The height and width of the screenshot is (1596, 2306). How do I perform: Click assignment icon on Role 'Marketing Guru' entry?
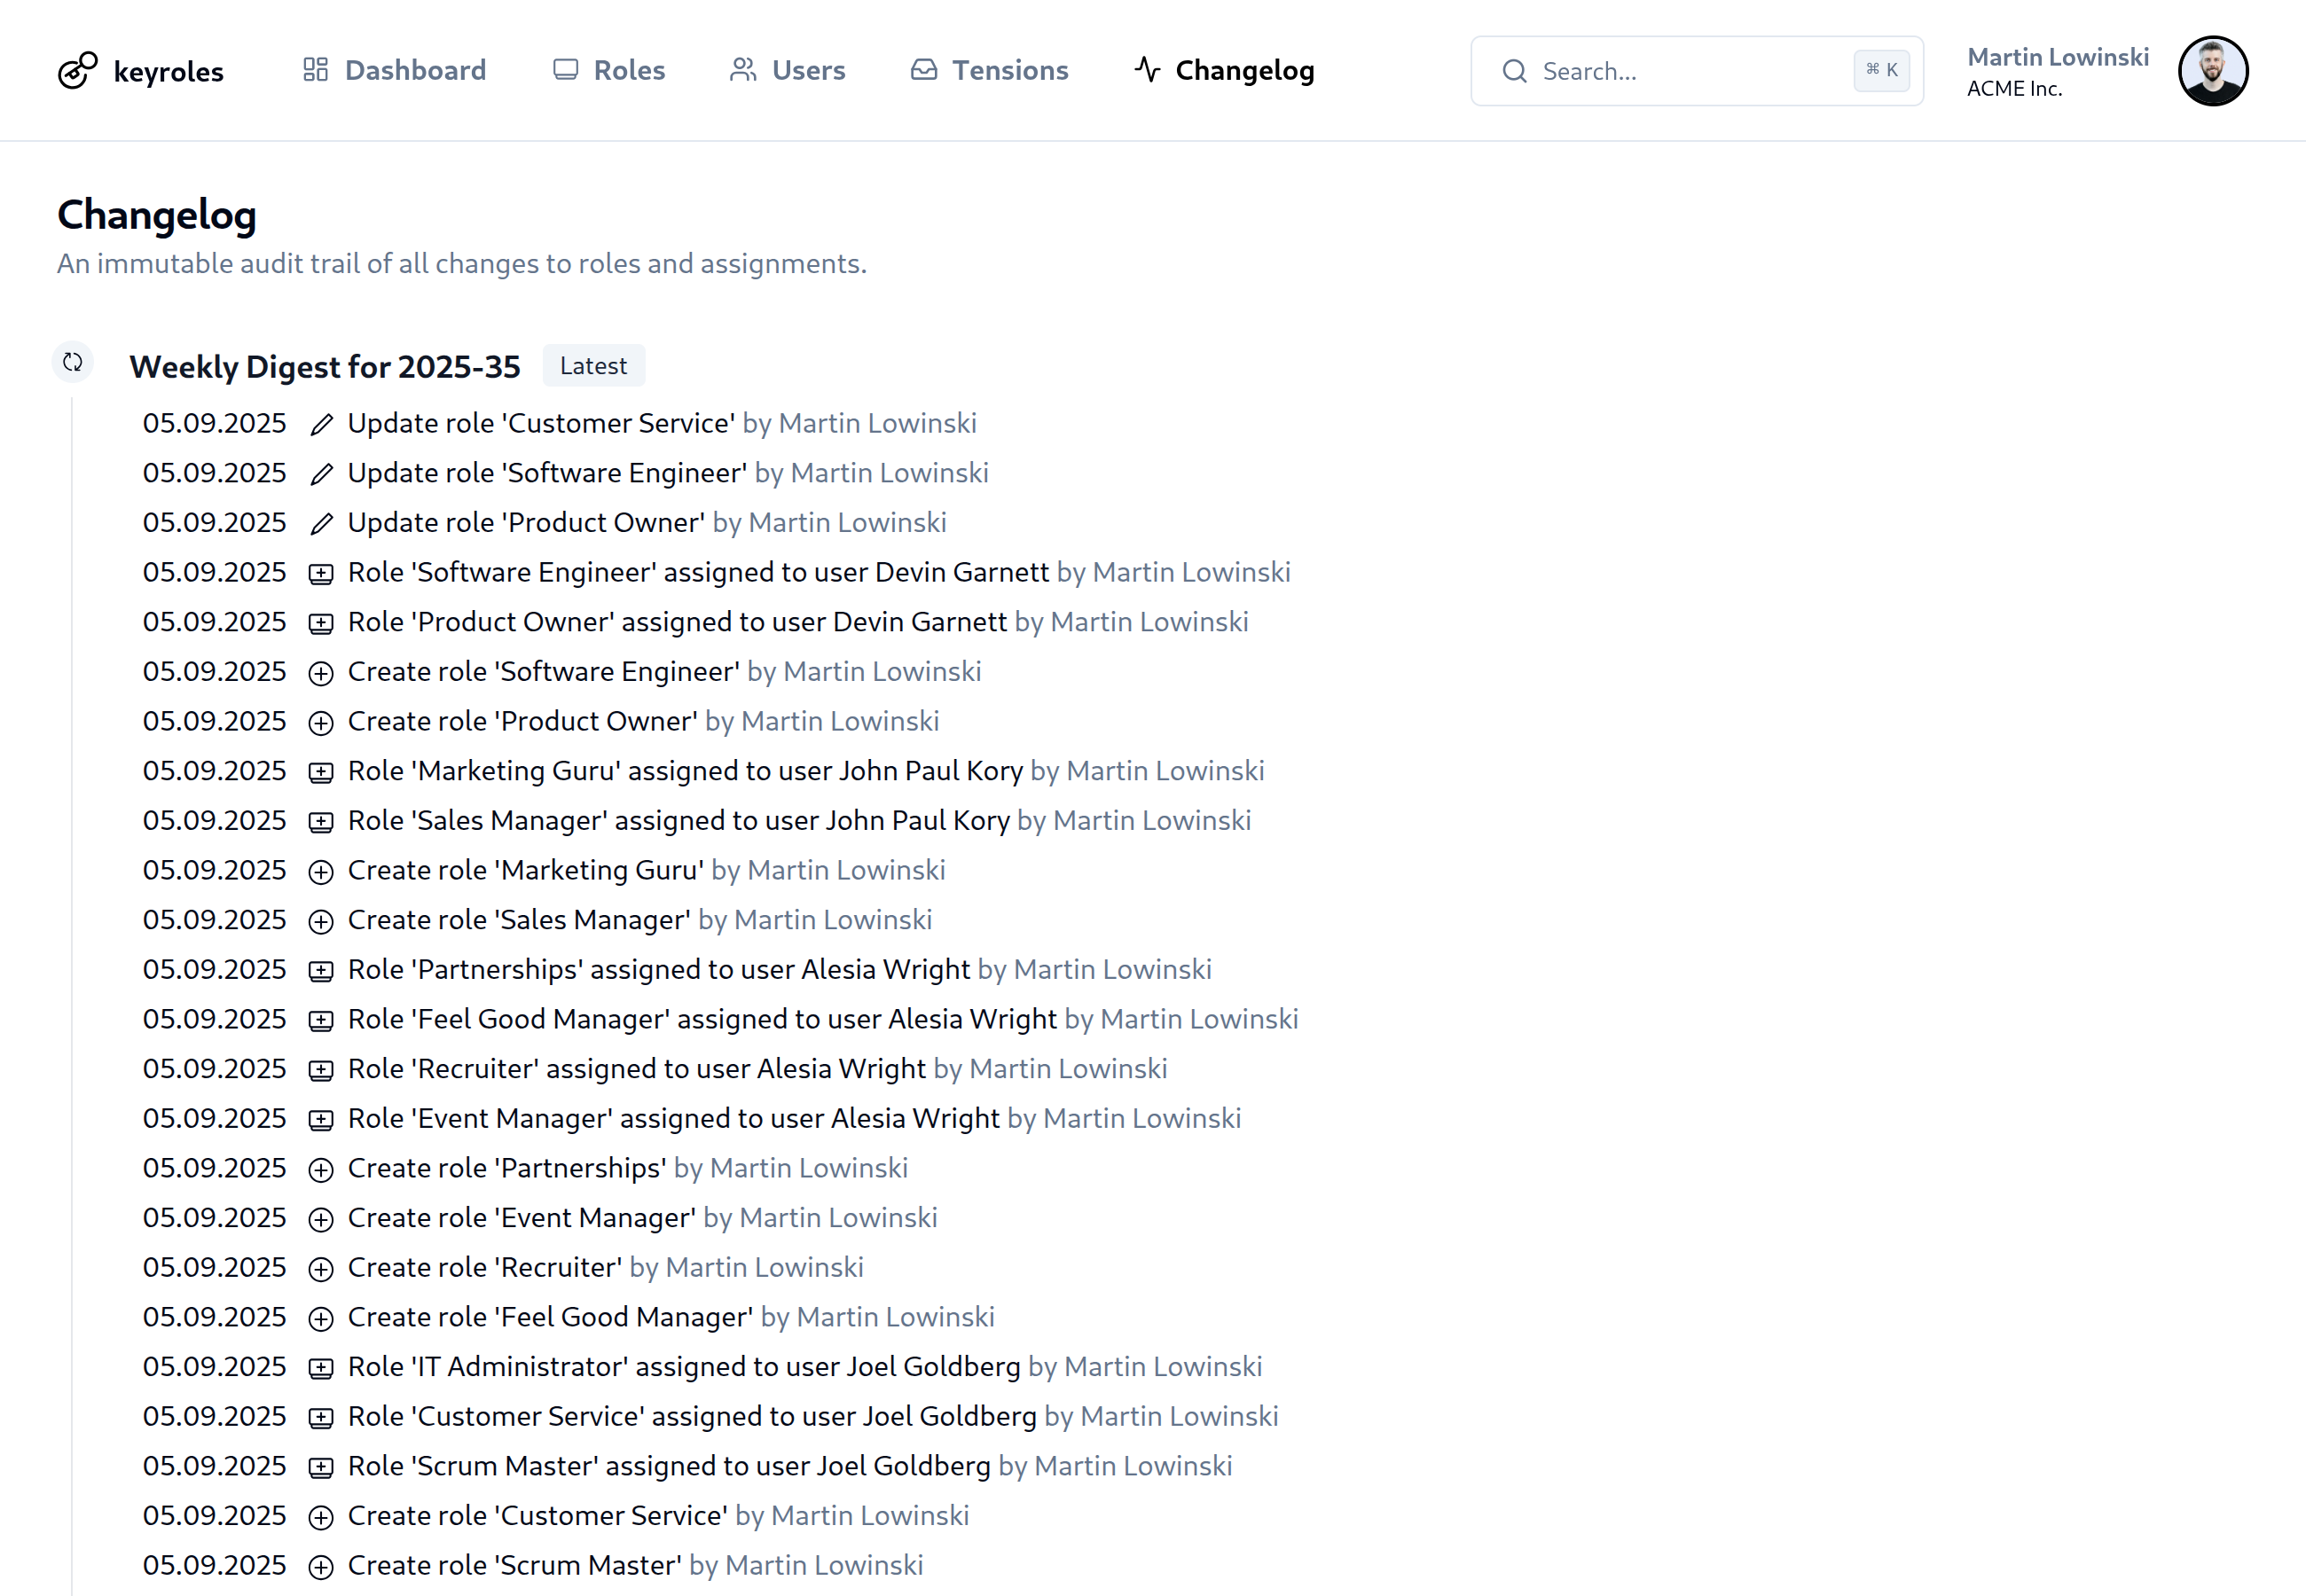point(320,771)
